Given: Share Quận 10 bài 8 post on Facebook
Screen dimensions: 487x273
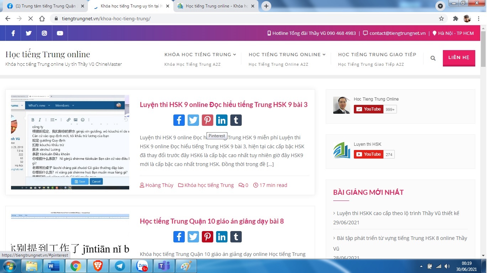Looking at the screenshot, I should 179,237.
